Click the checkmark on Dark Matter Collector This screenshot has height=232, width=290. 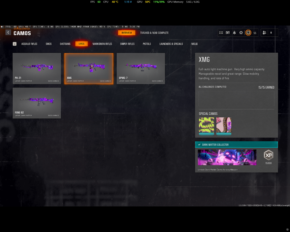tap(199, 145)
